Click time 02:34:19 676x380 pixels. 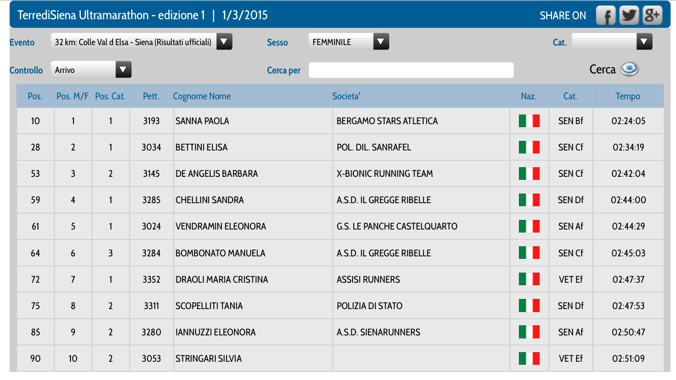tap(628, 147)
